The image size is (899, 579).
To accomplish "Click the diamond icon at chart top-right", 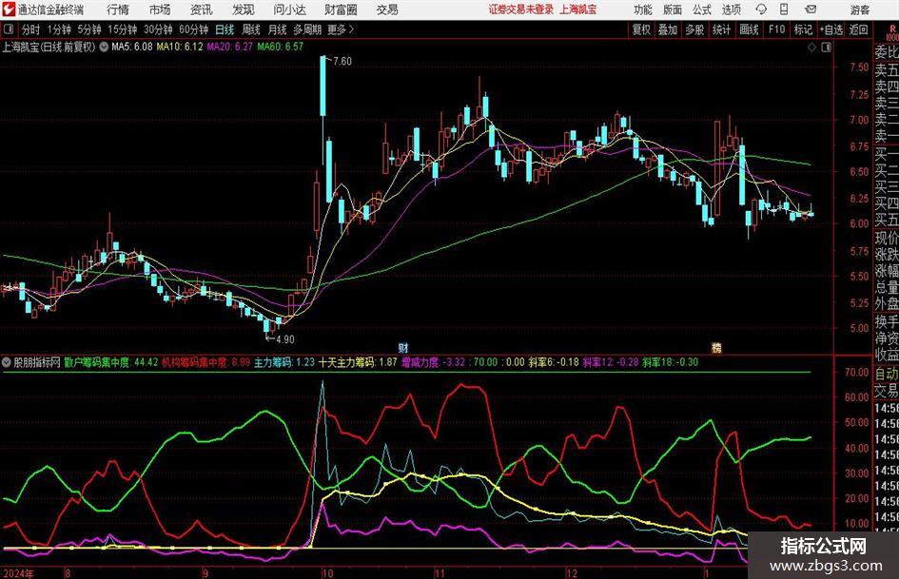I will (x=811, y=48).
